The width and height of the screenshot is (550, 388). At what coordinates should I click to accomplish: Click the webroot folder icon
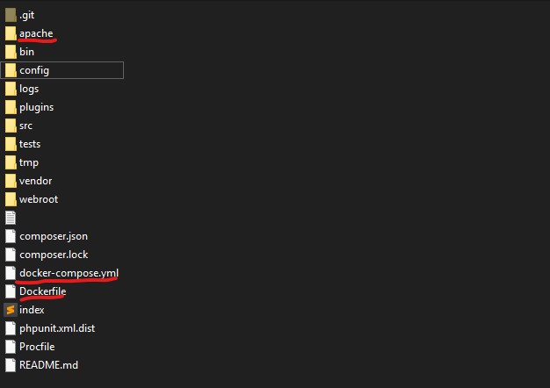coord(11,199)
